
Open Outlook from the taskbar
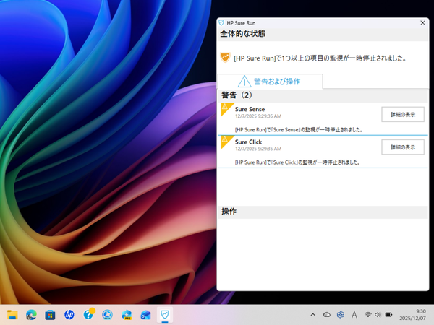pos(145,314)
